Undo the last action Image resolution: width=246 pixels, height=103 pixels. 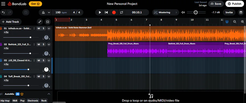pyautogui.click(x=4, y=12)
